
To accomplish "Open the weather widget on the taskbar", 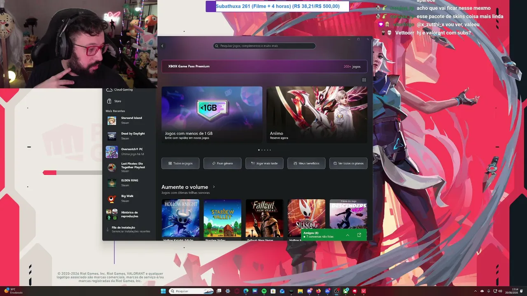I will pos(14,291).
